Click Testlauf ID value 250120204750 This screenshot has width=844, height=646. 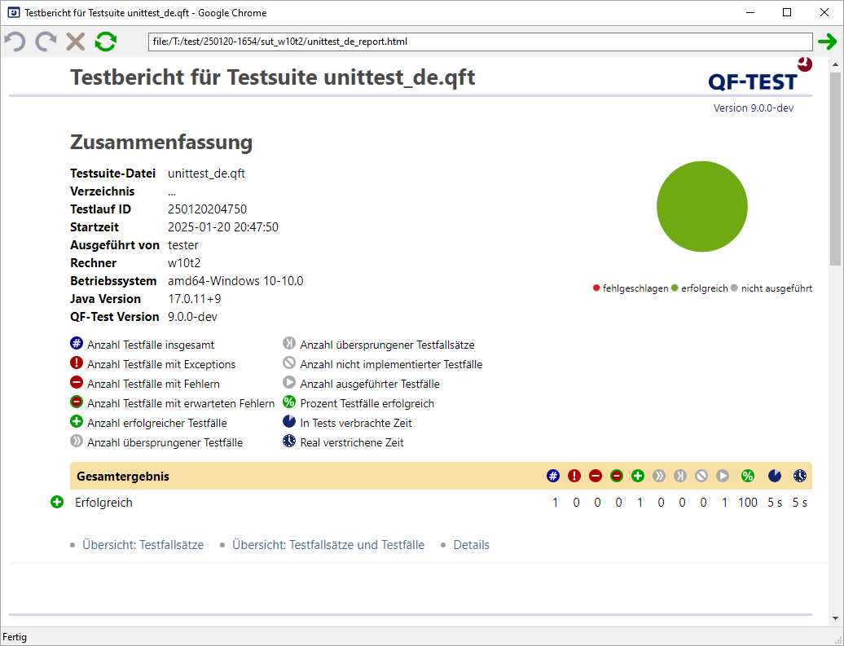click(207, 209)
